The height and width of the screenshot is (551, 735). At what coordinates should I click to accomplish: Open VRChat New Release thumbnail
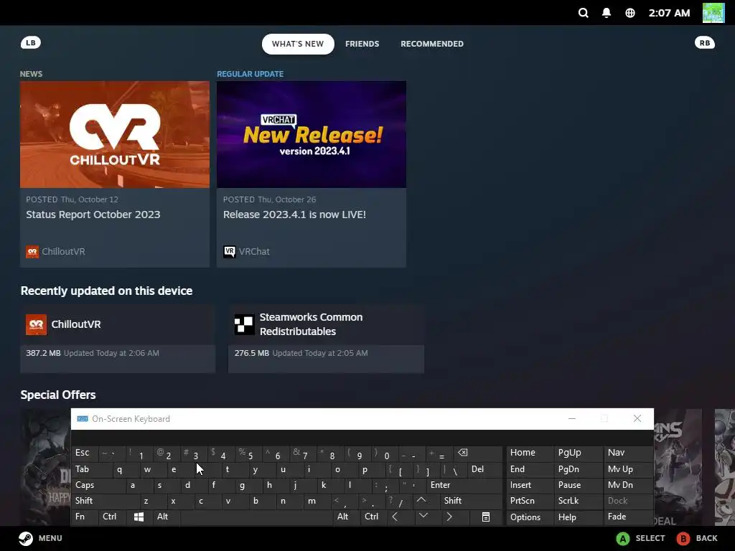pyautogui.click(x=312, y=134)
